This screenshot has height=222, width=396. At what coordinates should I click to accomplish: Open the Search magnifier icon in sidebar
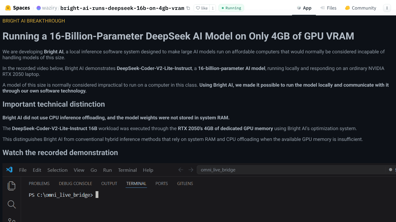point(11,204)
